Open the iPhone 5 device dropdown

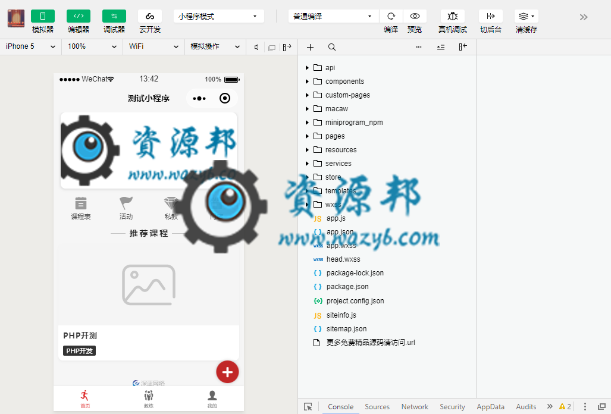pyautogui.click(x=30, y=47)
